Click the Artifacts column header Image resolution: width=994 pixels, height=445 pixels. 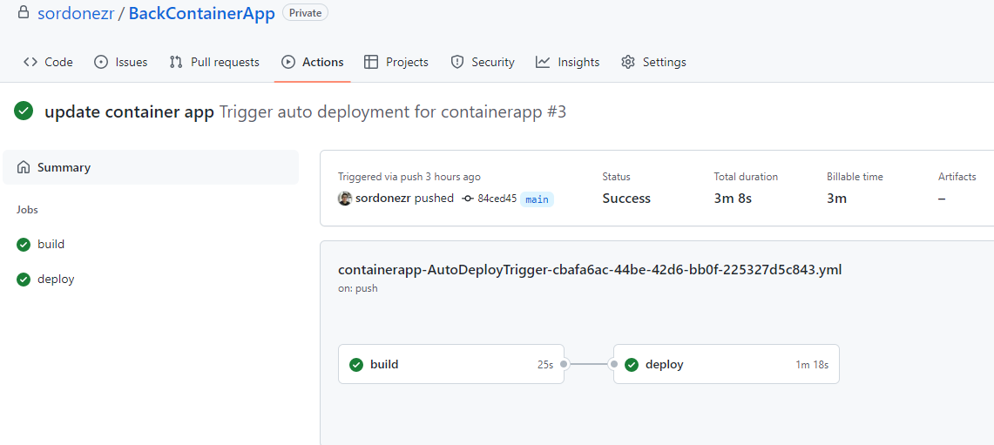pos(957,177)
